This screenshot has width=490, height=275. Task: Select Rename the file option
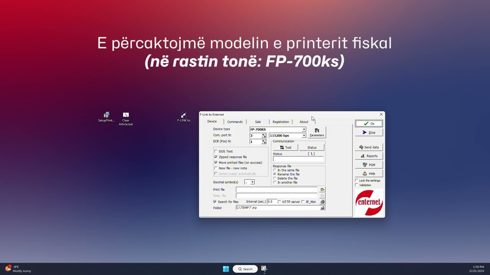275,174
